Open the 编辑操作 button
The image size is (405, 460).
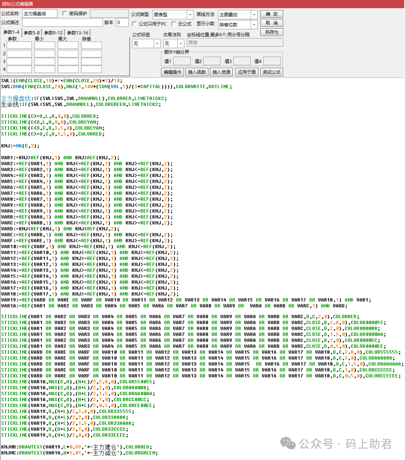(x=172, y=72)
